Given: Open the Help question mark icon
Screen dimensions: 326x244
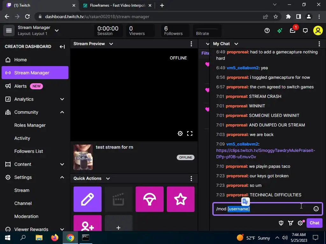Looking at the screenshot, I should coord(267,31).
